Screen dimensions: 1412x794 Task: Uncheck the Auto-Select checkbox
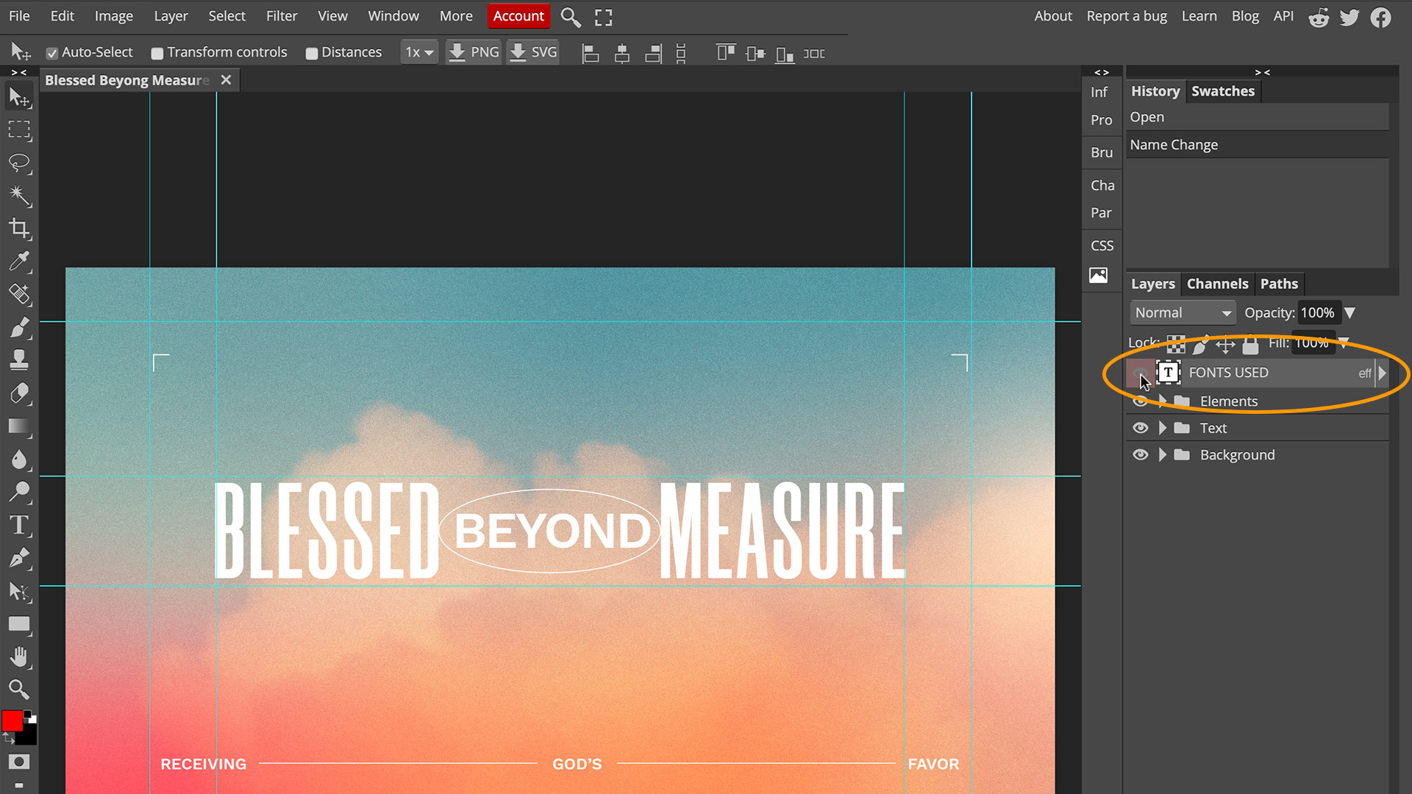point(51,53)
